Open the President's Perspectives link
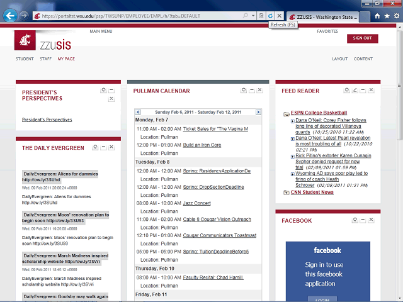The height and width of the screenshot is (302, 403). coord(47,120)
